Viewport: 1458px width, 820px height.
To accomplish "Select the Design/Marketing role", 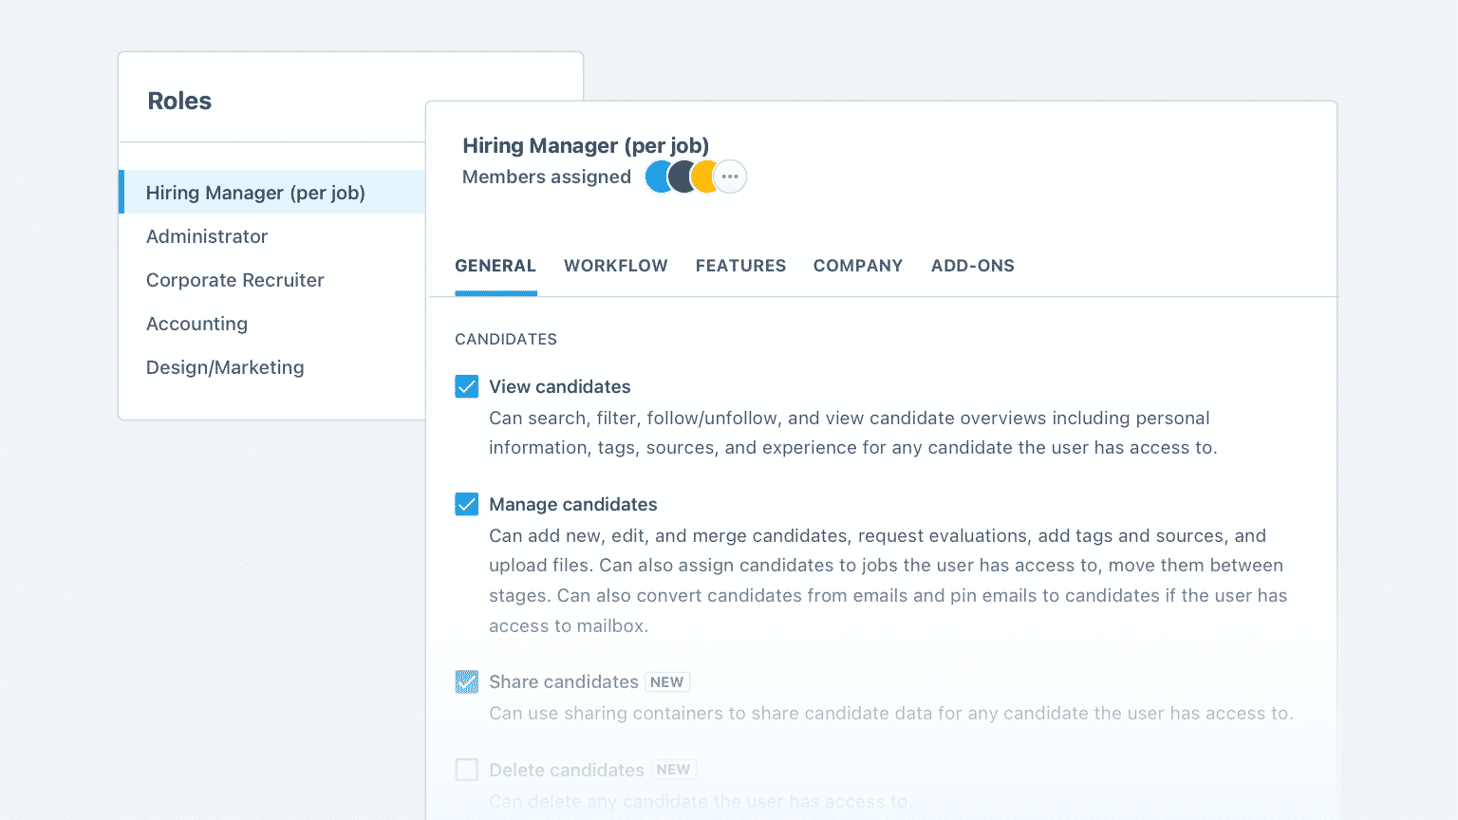I will pyautogui.click(x=225, y=367).
